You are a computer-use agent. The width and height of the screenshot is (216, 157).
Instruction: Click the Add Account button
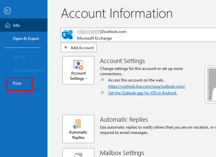[78, 47]
